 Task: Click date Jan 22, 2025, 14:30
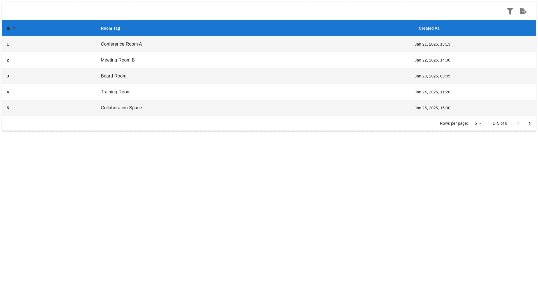pyautogui.click(x=432, y=60)
